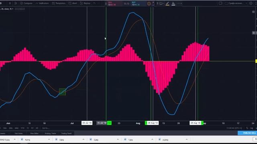The height and width of the screenshot is (144, 257).
Task: Open the rectangle layout dropdown
Action: pos(161,4)
